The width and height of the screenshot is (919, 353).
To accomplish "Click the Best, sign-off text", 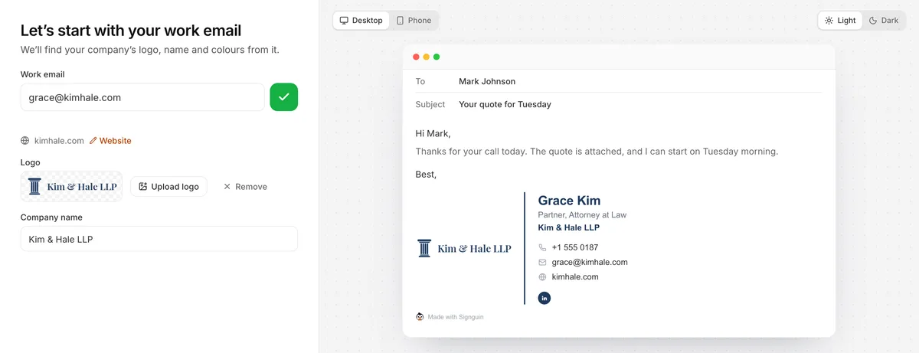I will 426,175.
